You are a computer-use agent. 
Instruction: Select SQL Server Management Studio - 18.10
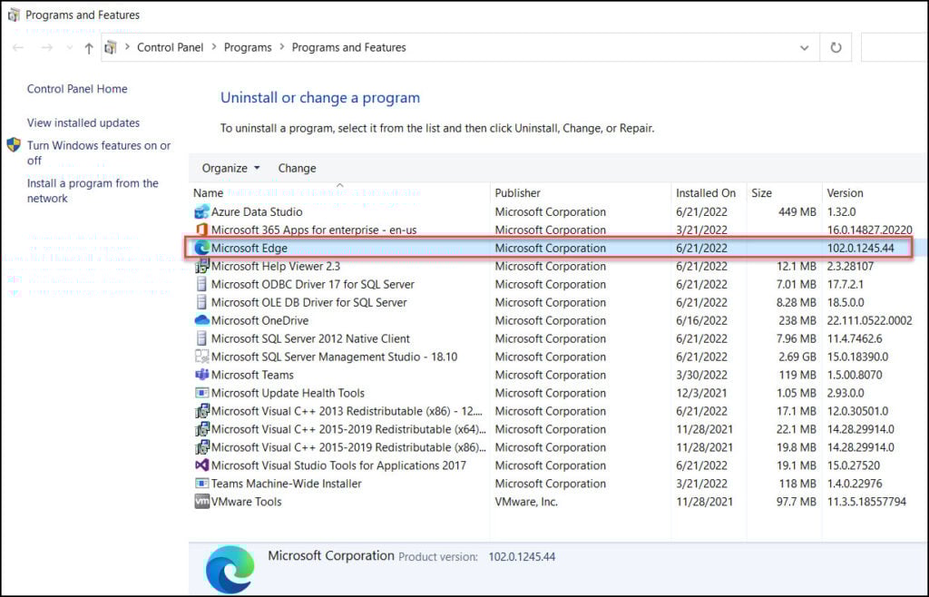click(334, 357)
